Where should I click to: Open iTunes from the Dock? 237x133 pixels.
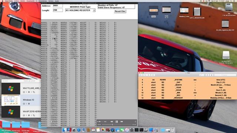click(127, 130)
